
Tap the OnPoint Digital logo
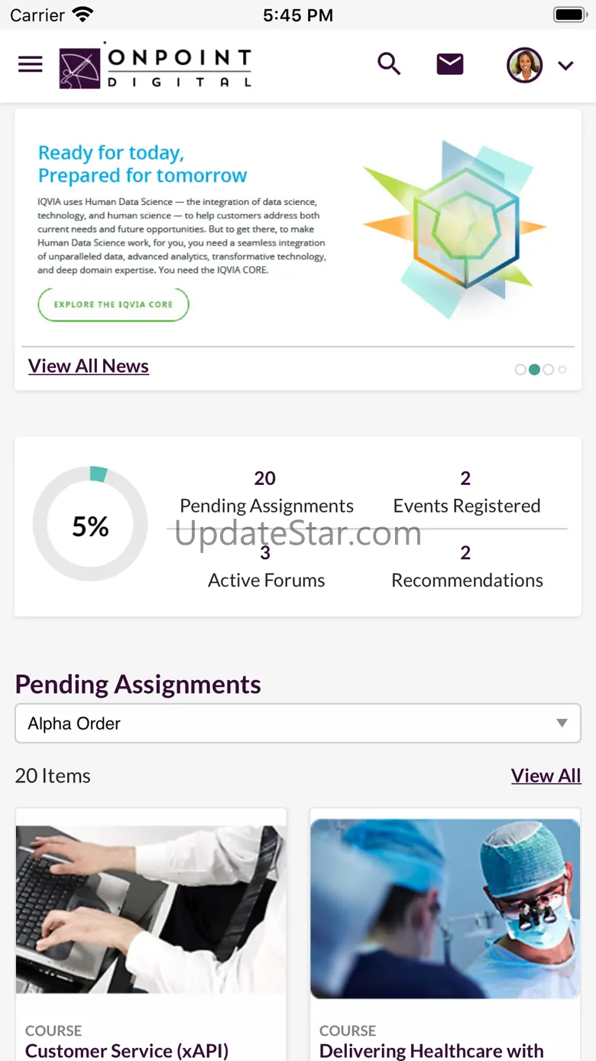click(x=155, y=67)
